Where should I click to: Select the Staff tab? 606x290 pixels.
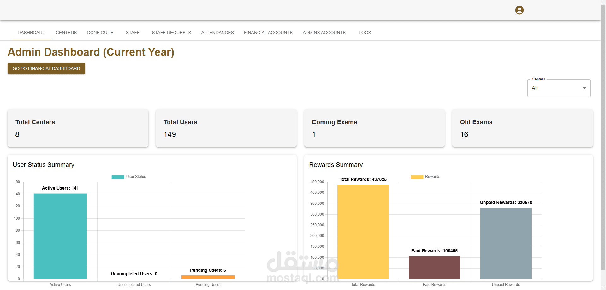click(x=133, y=33)
